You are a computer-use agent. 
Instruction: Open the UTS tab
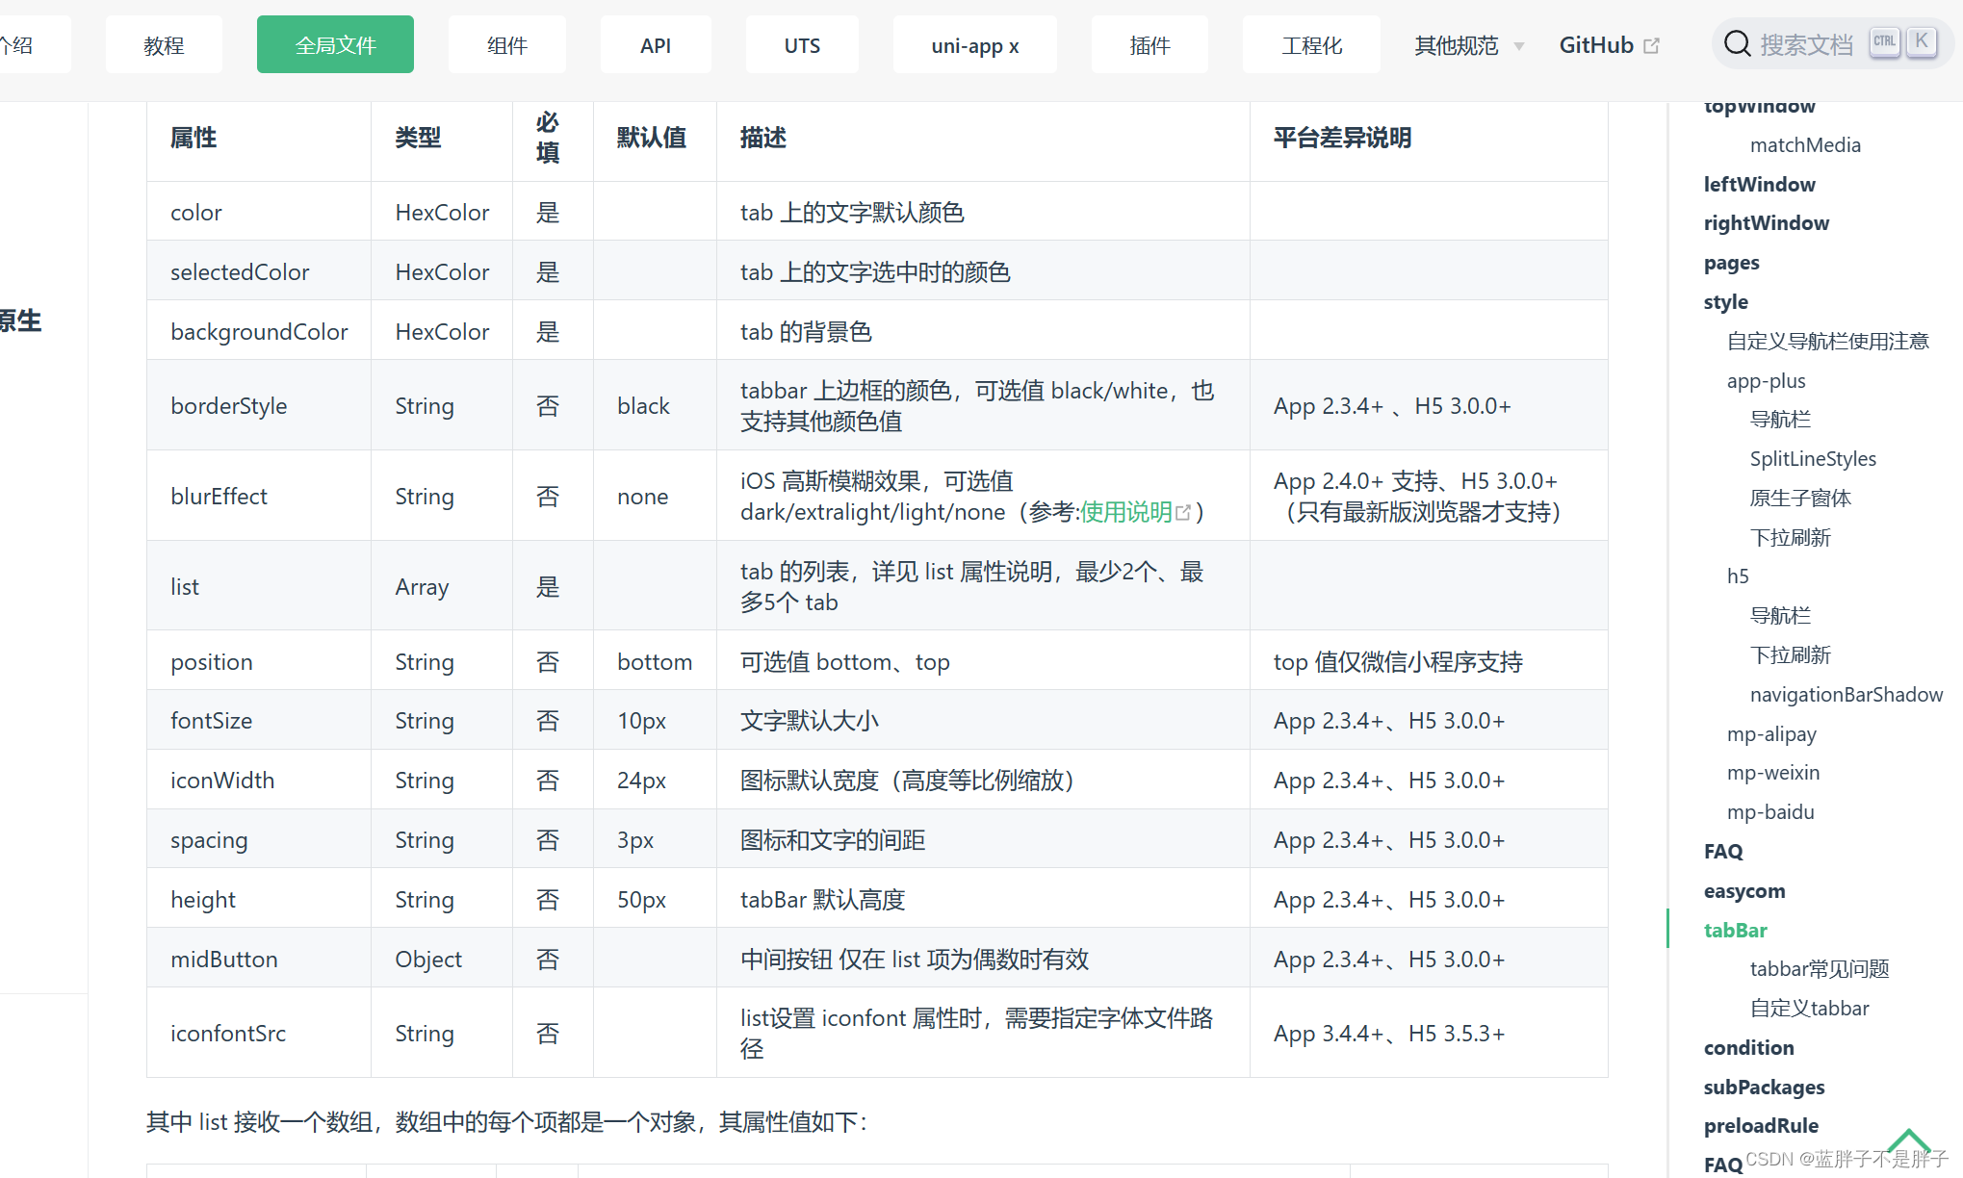802,44
